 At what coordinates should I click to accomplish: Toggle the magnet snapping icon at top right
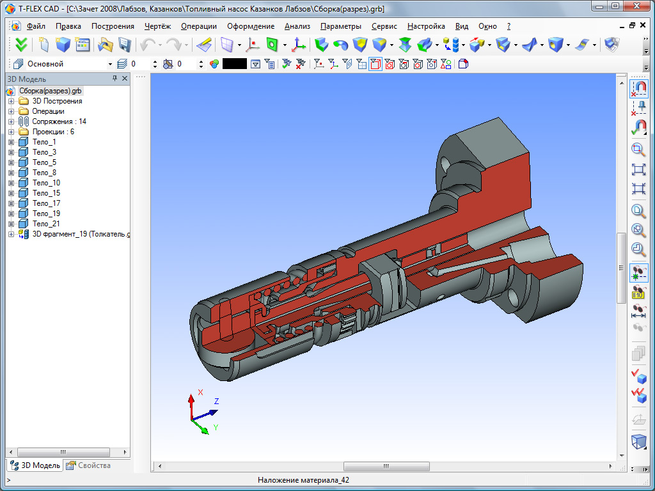pos(639,88)
